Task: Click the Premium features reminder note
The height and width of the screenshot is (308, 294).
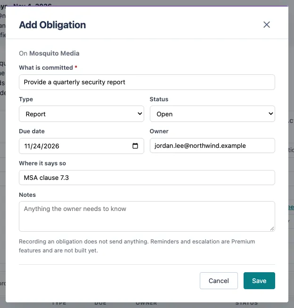Action: pyautogui.click(x=137, y=246)
